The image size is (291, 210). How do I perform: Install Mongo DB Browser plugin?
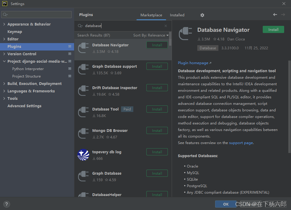[157, 131]
